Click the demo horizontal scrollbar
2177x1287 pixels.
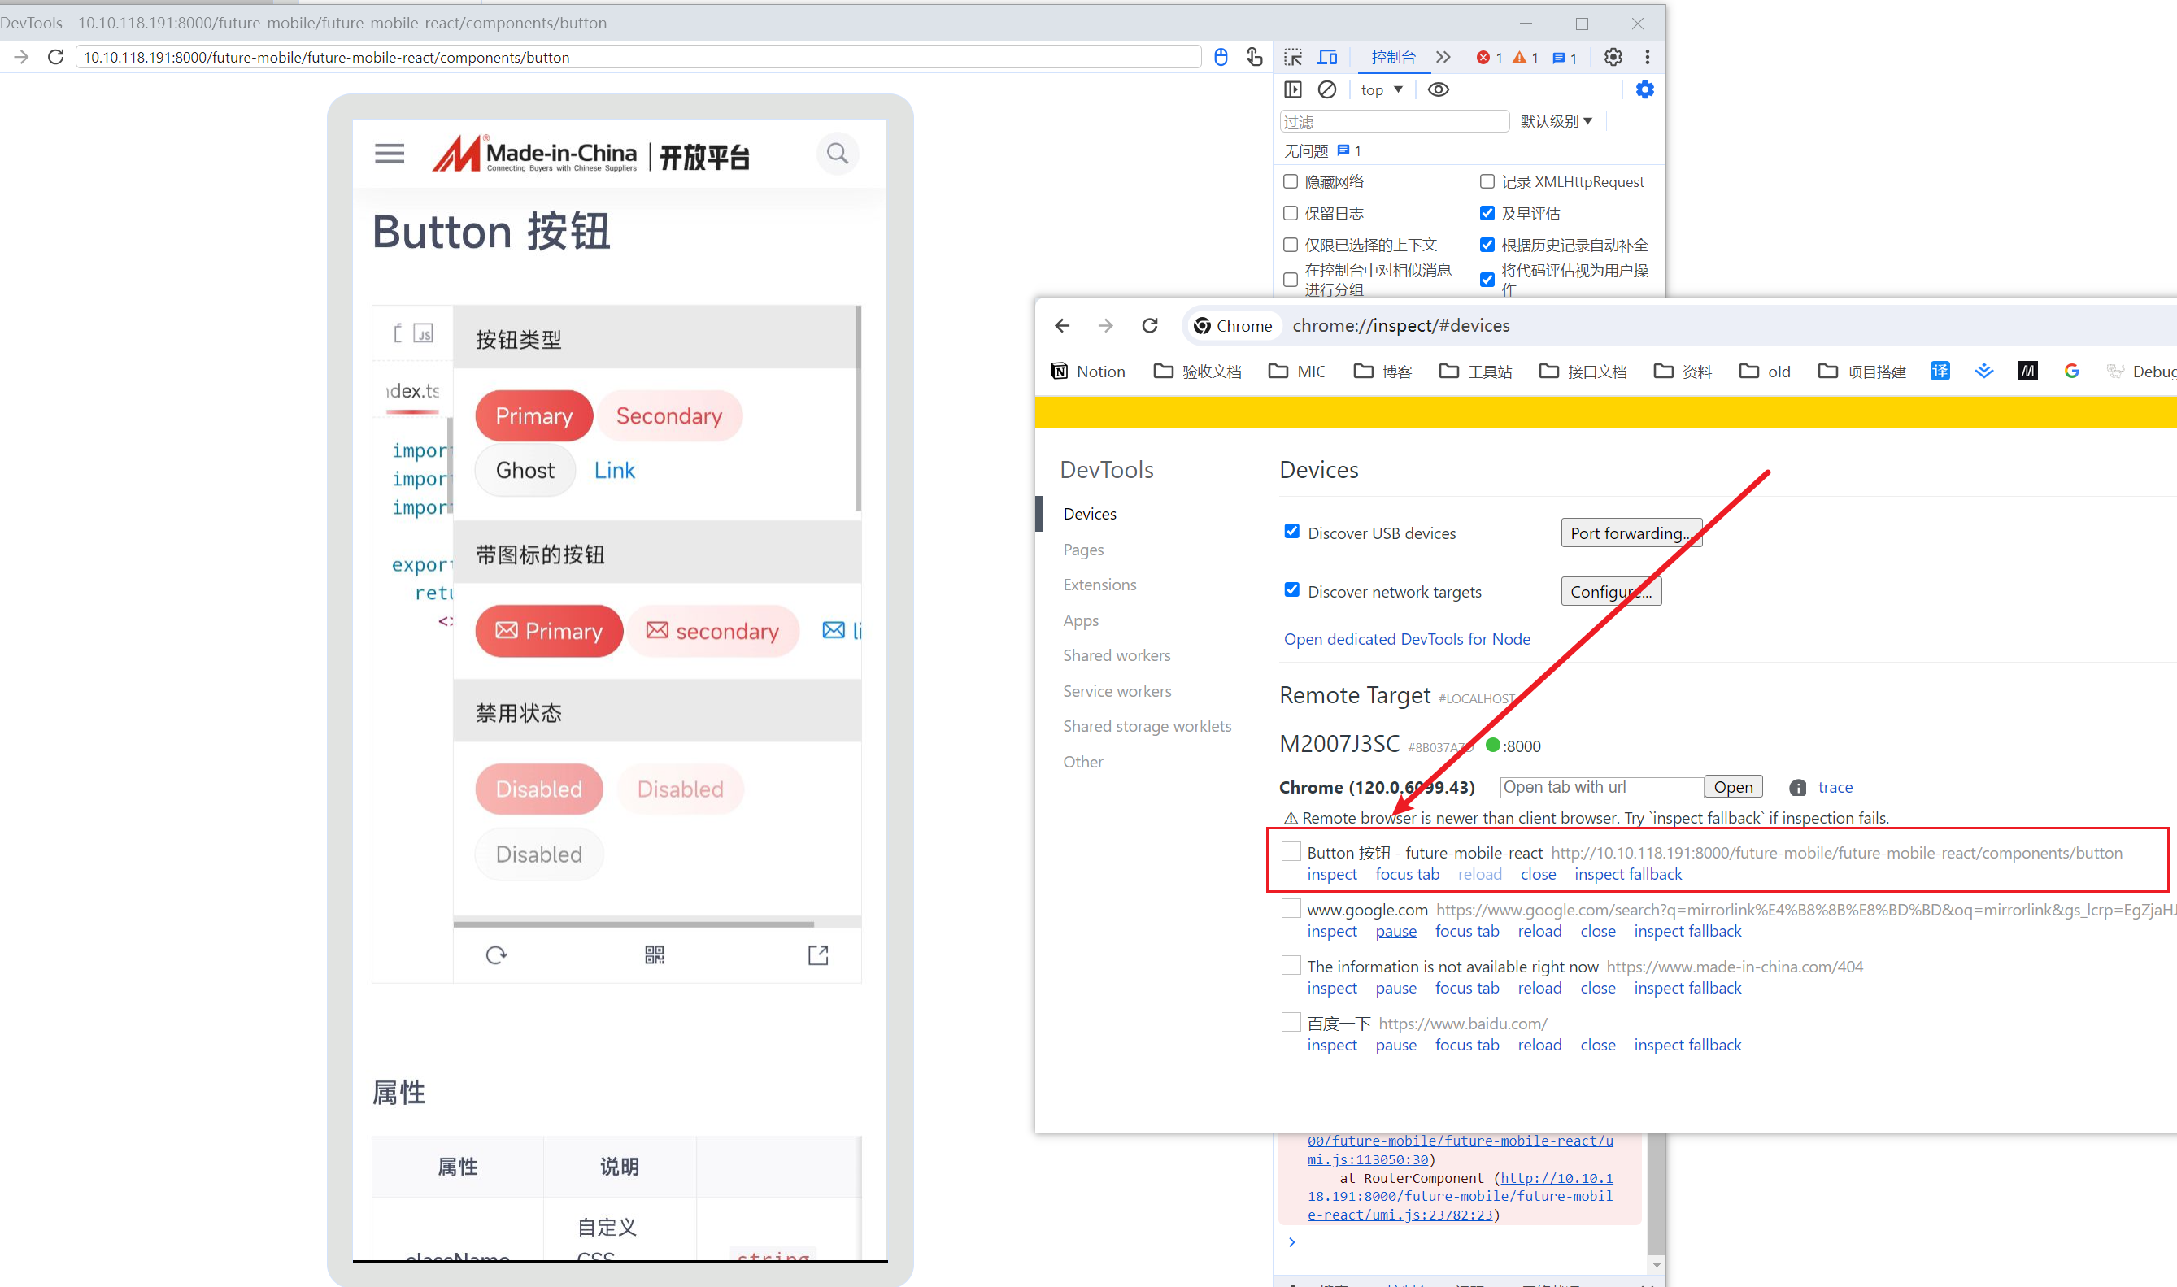tap(634, 924)
